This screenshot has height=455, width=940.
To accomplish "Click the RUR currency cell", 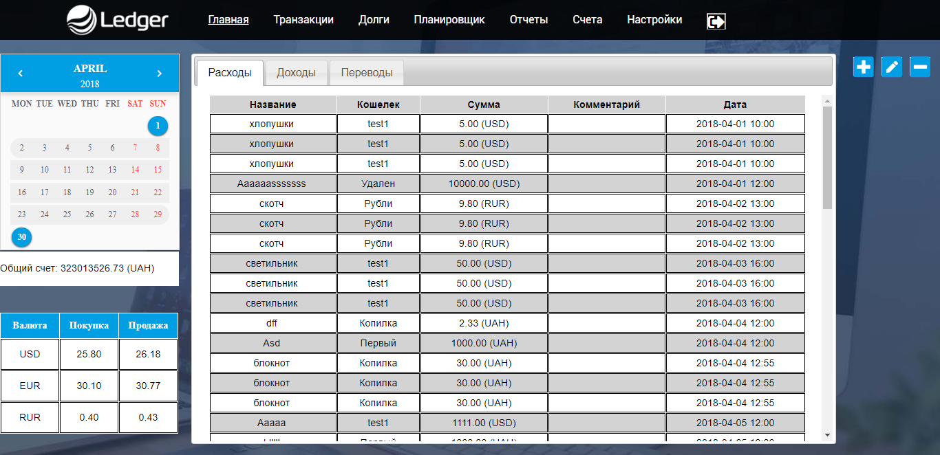I will pos(30,417).
